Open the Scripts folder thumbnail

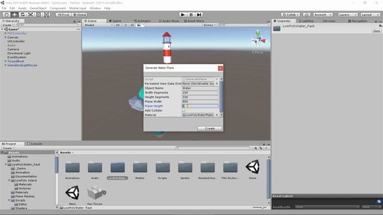point(163,167)
